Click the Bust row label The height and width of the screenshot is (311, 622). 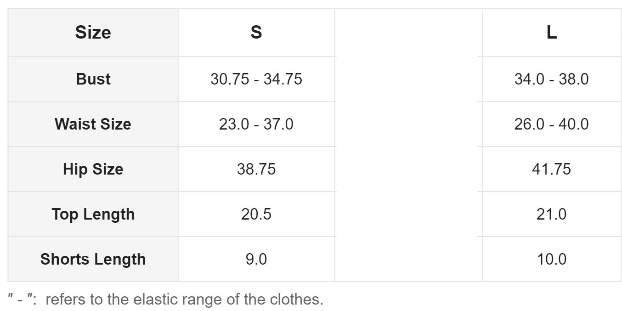[93, 79]
